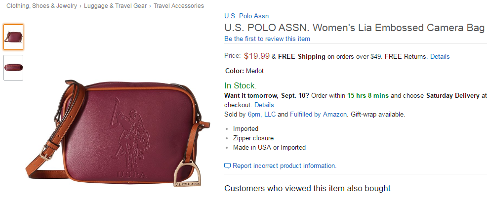The width and height of the screenshot is (487, 204).
Task: Select the second top-view bag thumbnail
Action: click(x=13, y=68)
